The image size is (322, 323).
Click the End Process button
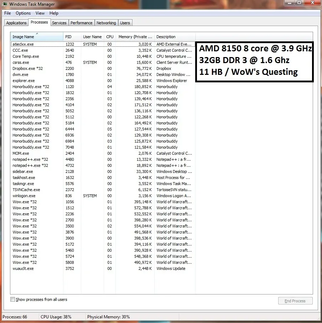click(x=295, y=301)
